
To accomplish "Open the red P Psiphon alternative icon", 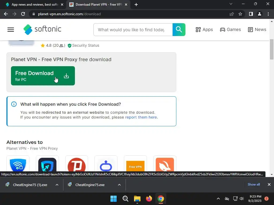I will 77,164.
